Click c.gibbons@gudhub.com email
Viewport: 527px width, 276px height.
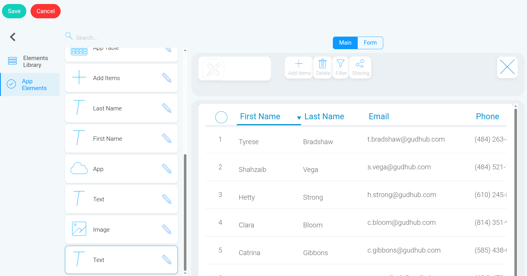[x=404, y=250]
